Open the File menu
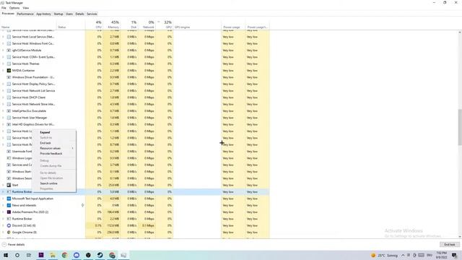The width and height of the screenshot is (462, 260). point(4,8)
